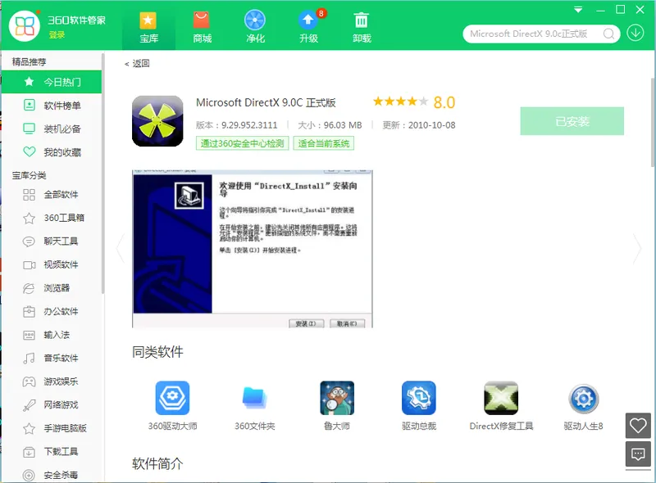Select the 手游电脑版 category

(x=52, y=428)
